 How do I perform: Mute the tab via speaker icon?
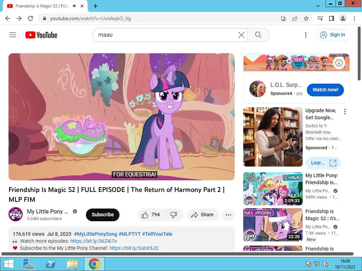74,6
